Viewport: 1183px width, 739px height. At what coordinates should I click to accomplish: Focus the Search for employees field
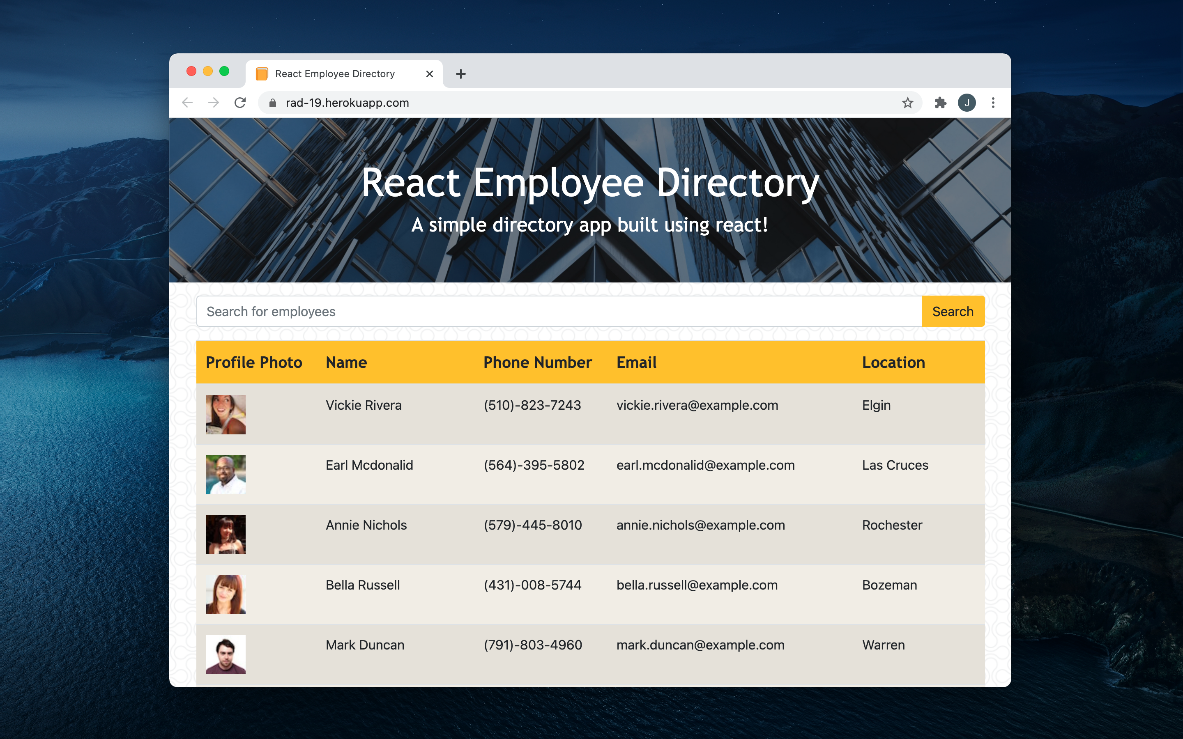(x=559, y=311)
